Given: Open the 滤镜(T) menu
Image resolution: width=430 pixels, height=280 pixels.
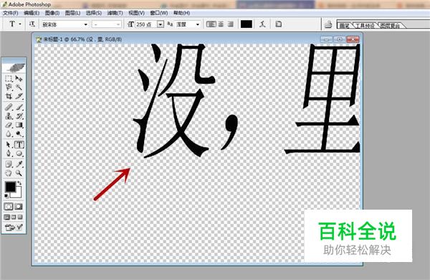Looking at the screenshot, I should [115, 13].
